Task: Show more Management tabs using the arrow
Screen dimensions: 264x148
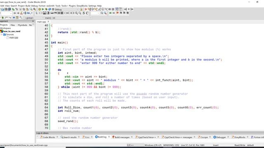Action: [33, 25]
